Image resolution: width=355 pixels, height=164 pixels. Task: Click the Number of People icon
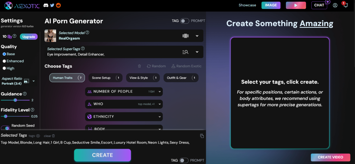90,92
